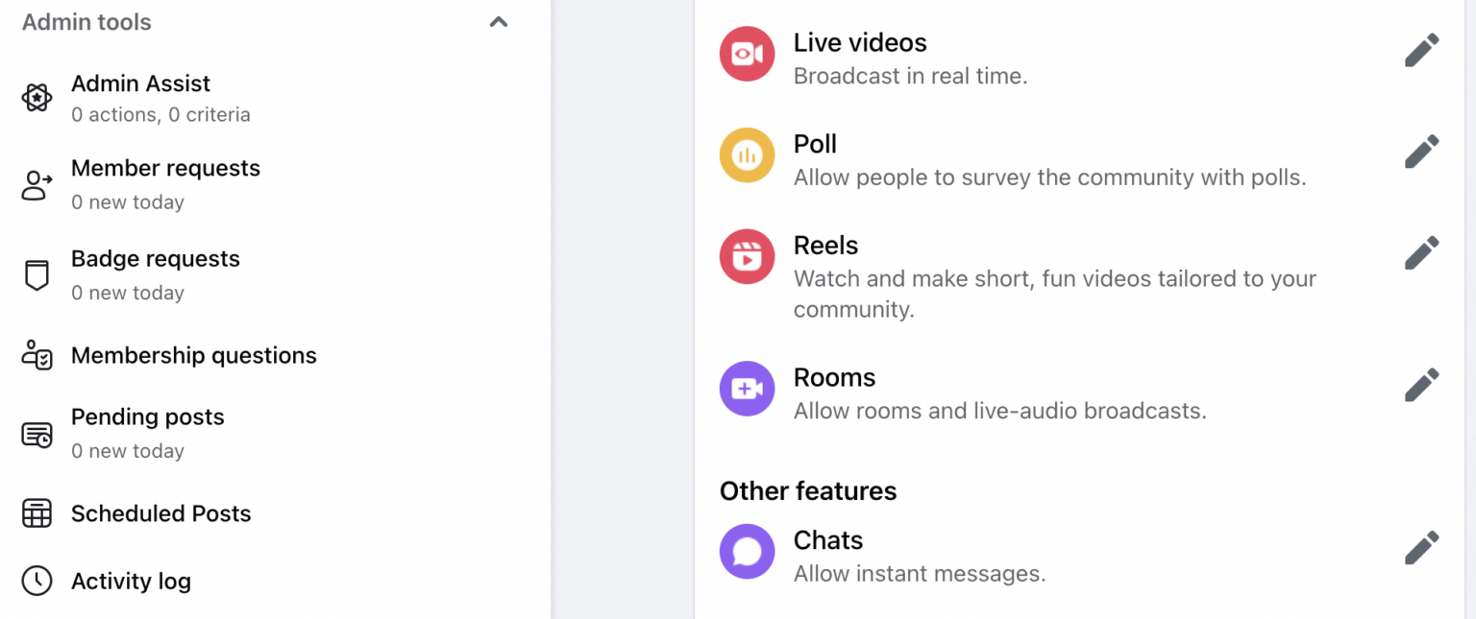
Task: Edit the Live videos feature
Action: 1421,49
